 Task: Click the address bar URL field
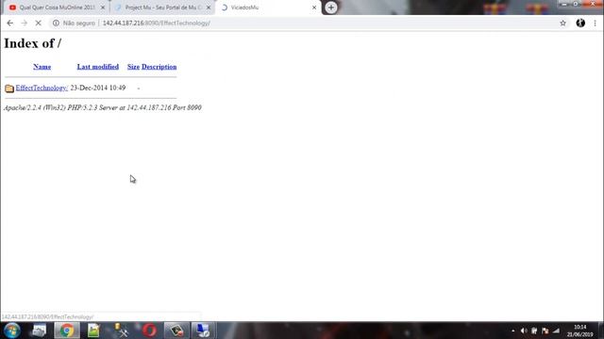pos(309,23)
